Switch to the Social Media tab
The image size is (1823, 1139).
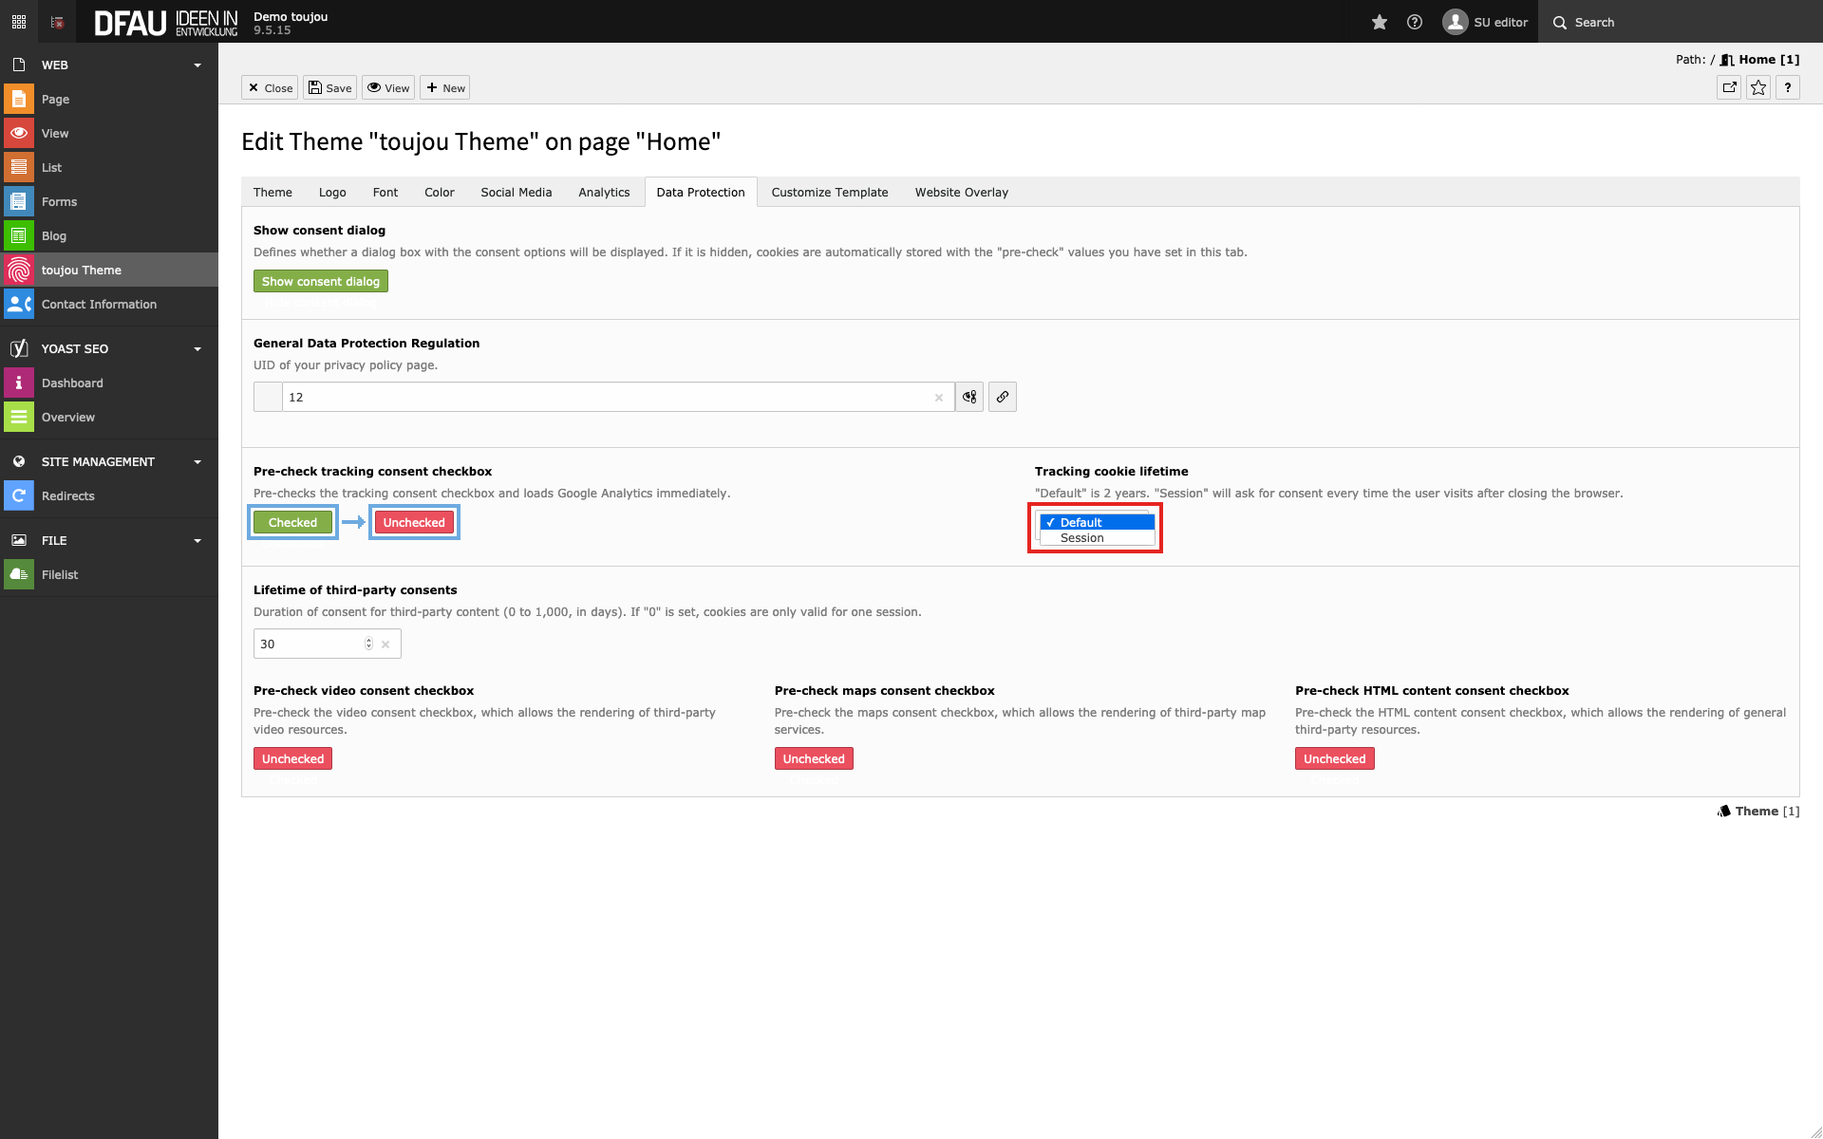(516, 192)
